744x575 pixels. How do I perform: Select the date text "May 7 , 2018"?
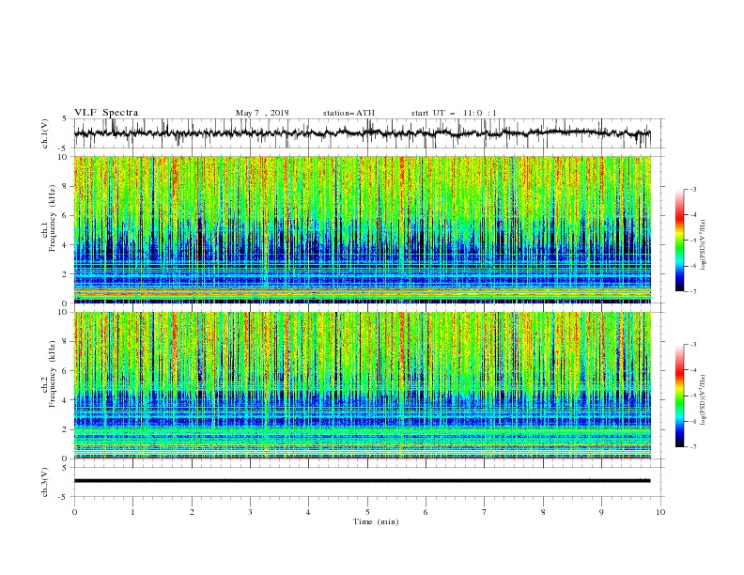coord(262,113)
